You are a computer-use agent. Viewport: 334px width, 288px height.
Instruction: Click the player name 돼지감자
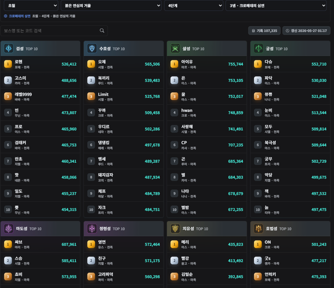[x=106, y=175]
